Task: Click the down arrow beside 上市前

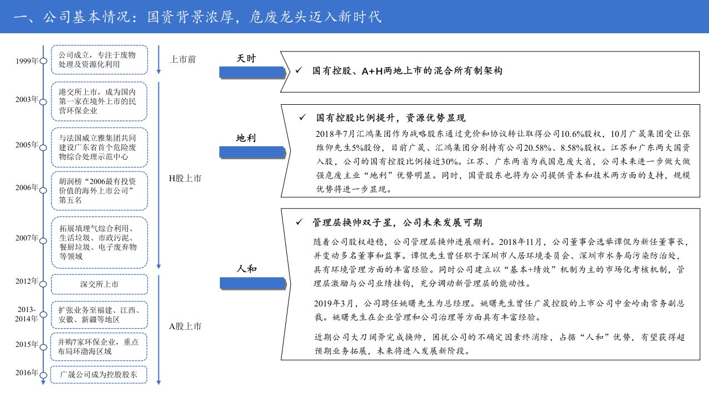Action: [159, 60]
